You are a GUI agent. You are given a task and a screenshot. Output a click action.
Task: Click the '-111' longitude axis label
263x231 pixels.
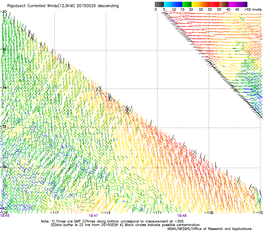click(157, 213)
